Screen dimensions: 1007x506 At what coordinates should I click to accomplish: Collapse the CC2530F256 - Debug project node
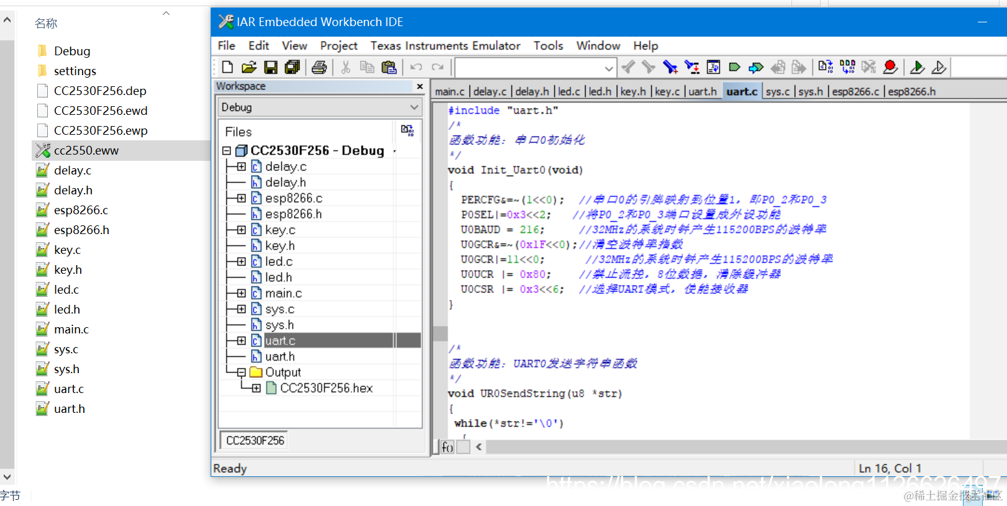[226, 151]
